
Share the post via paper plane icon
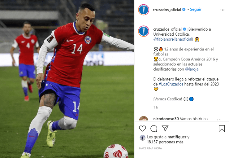(x=165, y=128)
